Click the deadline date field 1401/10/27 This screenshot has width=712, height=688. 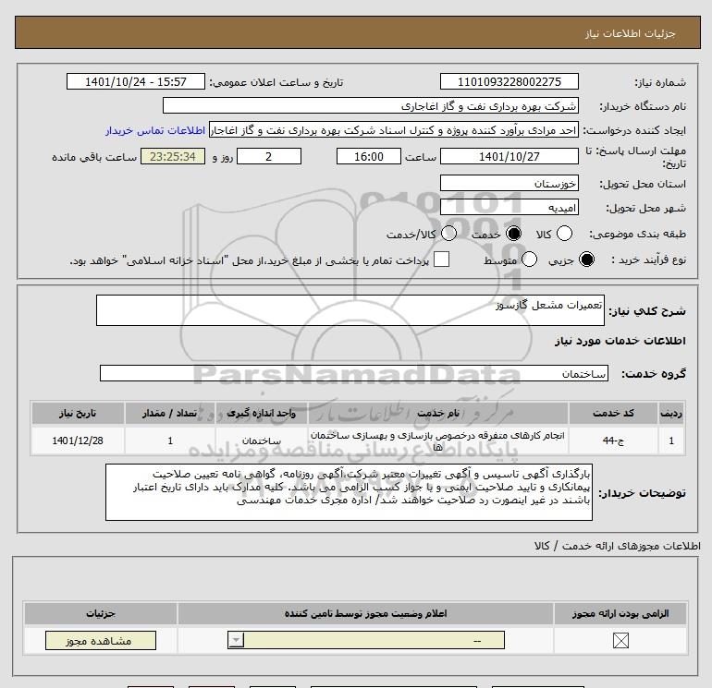coord(509,156)
